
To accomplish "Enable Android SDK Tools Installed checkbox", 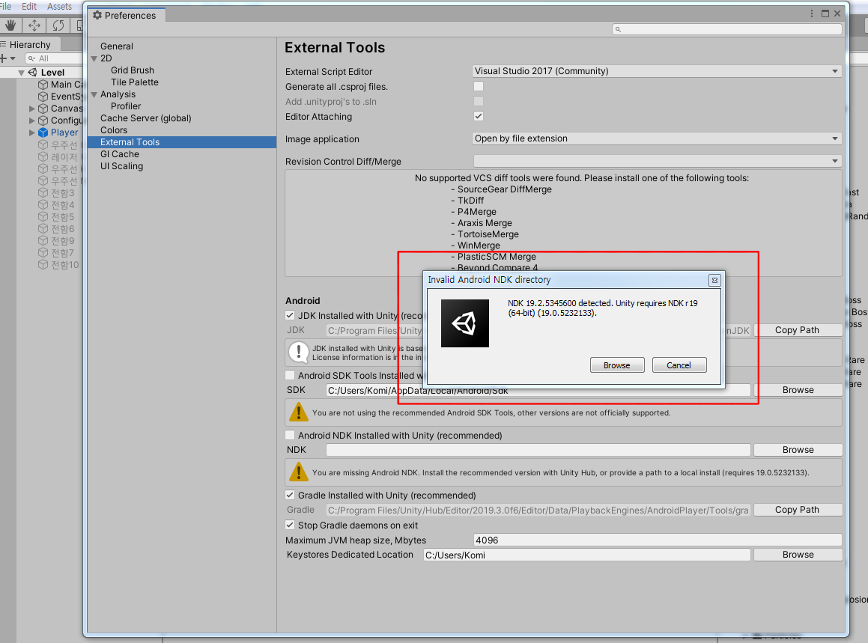I will 290,375.
